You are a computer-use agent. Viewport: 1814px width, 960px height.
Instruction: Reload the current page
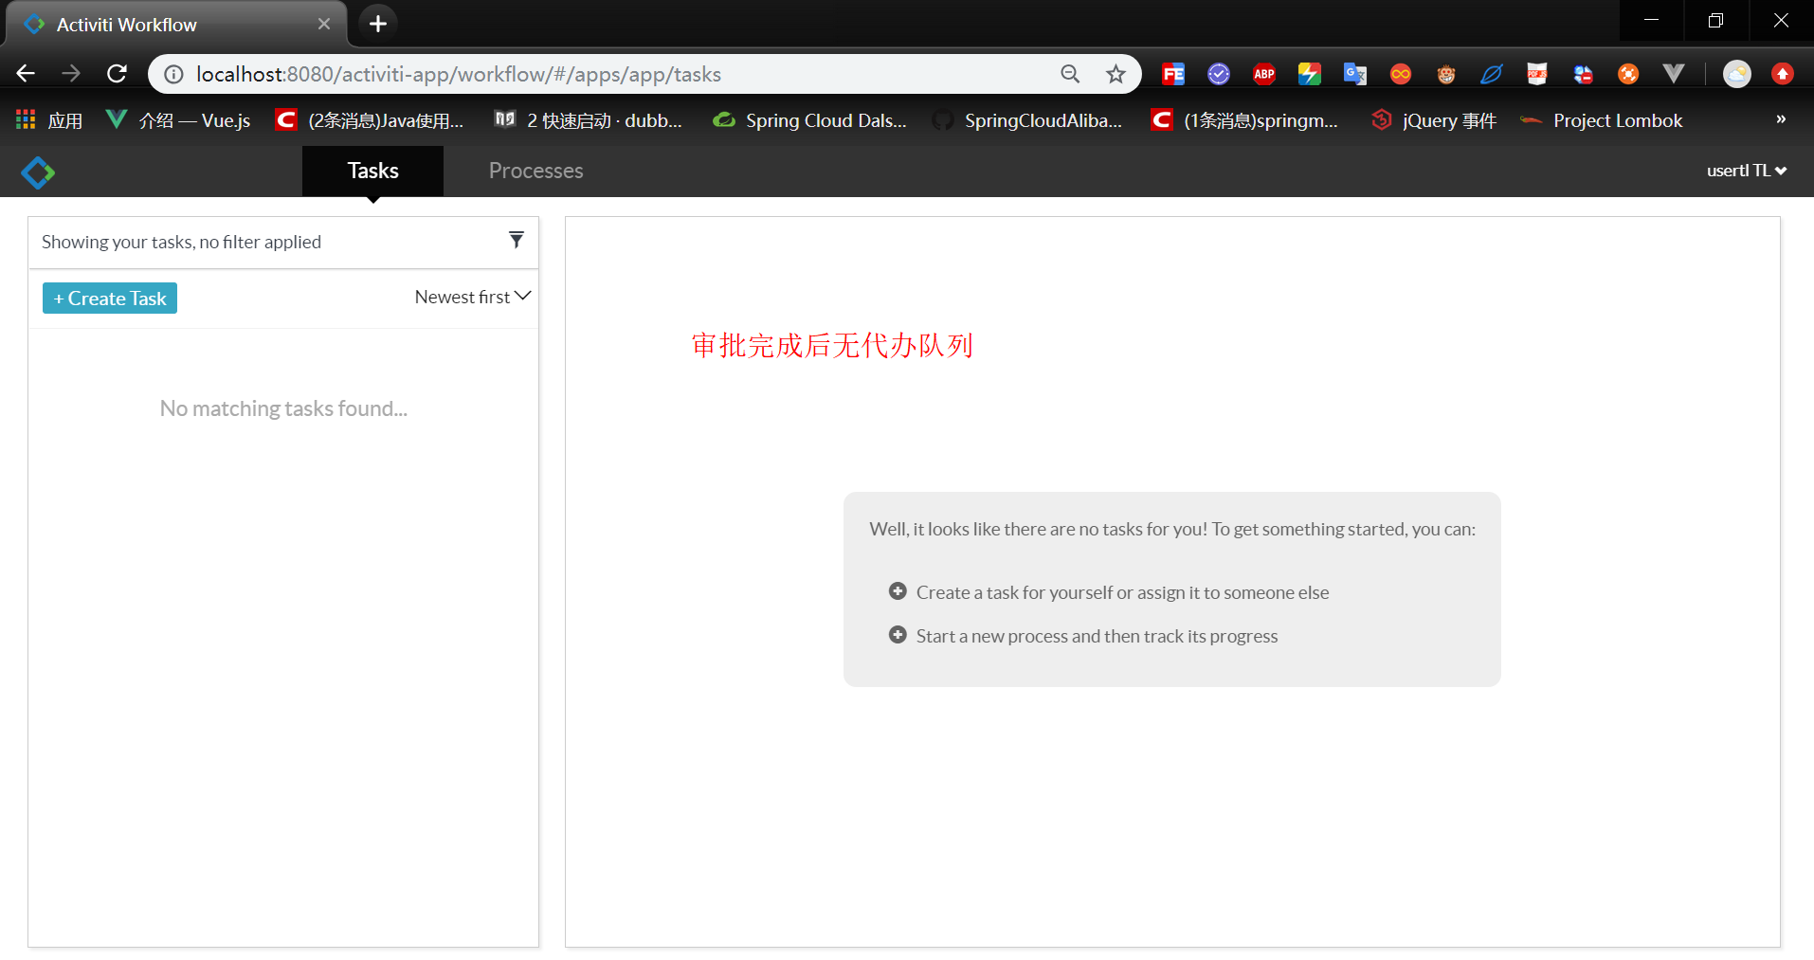(116, 73)
